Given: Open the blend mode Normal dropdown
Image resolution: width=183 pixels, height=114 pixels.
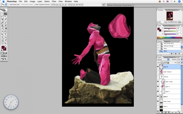Looking at the screenshot, I should tap(163, 60).
